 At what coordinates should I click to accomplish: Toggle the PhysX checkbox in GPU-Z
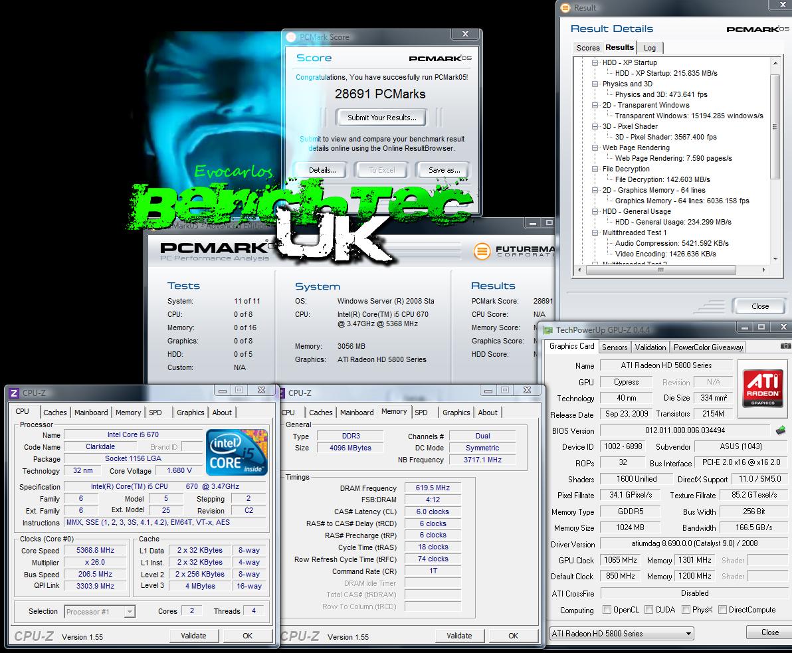click(686, 610)
